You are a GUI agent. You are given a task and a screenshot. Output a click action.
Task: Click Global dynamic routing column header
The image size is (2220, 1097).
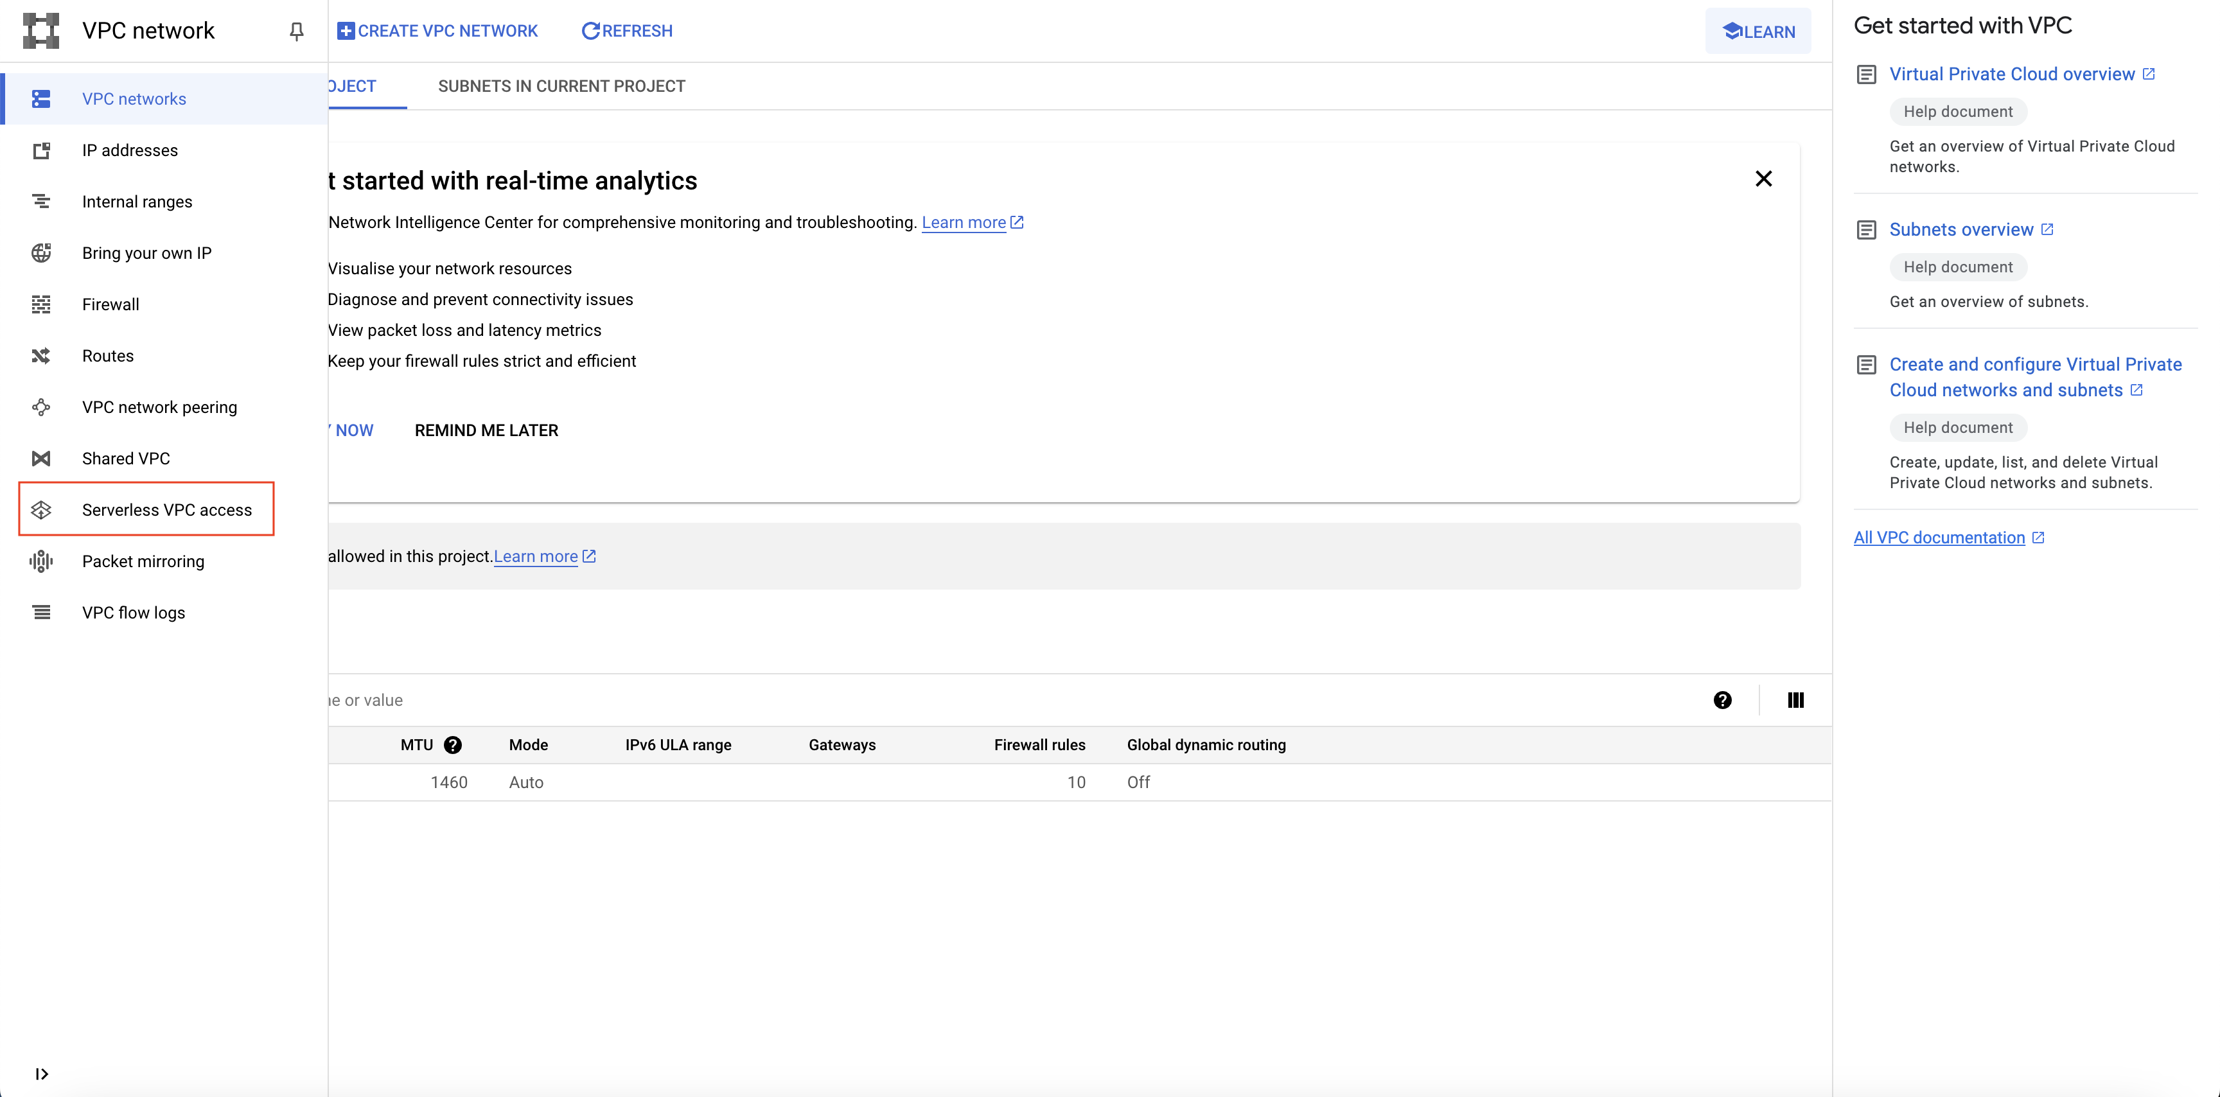coord(1206,746)
